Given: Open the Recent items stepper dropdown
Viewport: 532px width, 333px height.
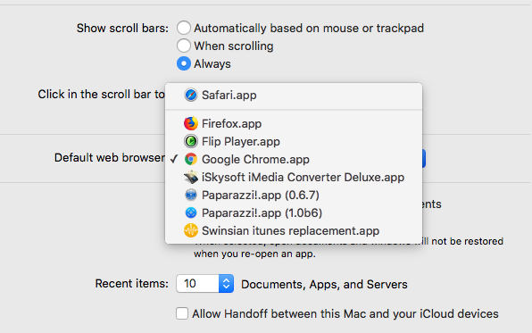Looking at the screenshot, I should click(x=226, y=283).
